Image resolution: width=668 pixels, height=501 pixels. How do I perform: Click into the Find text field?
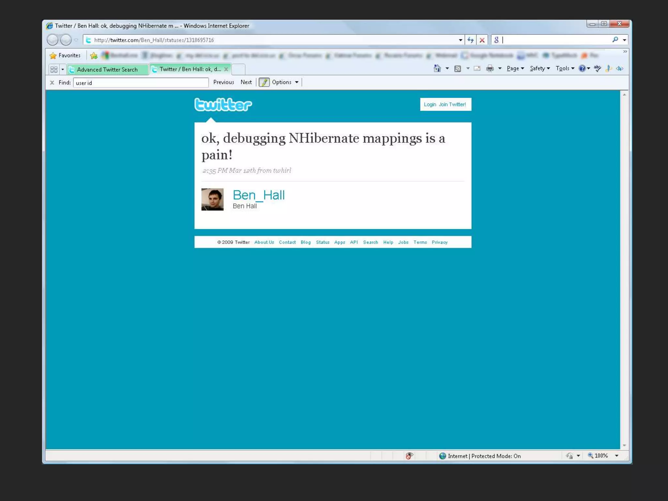[x=141, y=83]
